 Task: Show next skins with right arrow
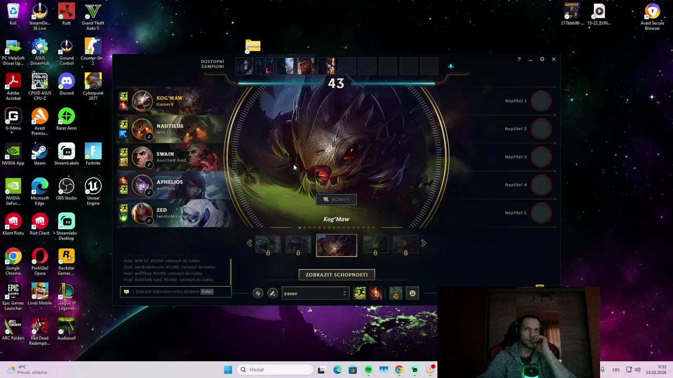423,243
